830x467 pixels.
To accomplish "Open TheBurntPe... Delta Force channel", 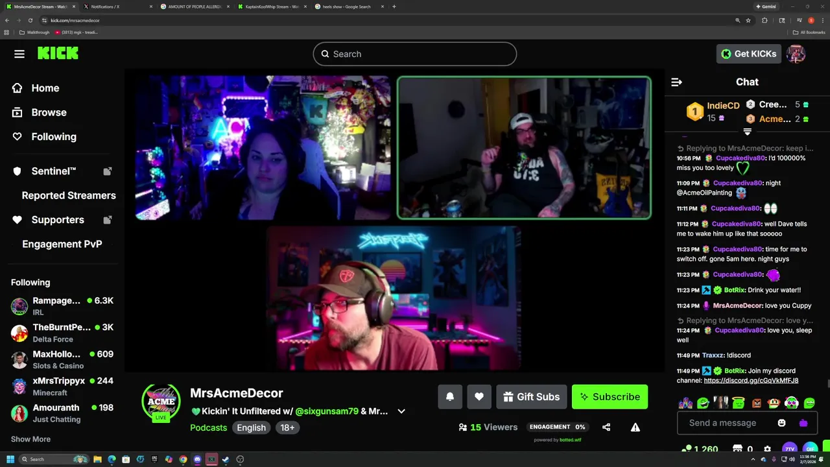I will point(62,333).
